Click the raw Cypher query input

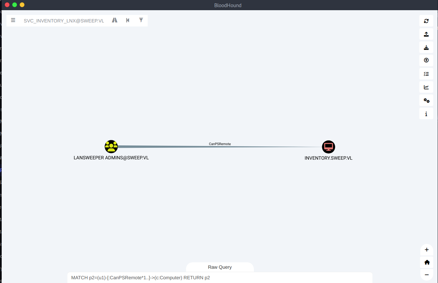[220, 278]
